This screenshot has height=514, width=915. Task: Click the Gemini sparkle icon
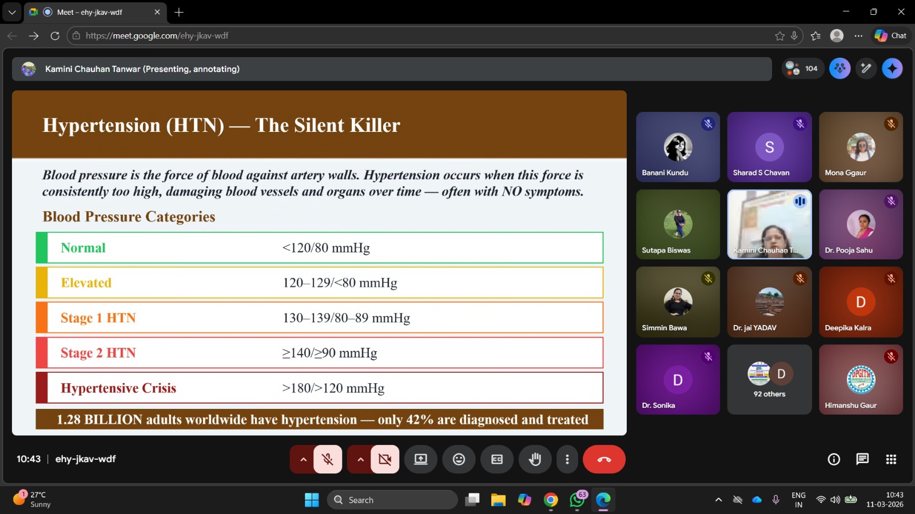(892, 69)
